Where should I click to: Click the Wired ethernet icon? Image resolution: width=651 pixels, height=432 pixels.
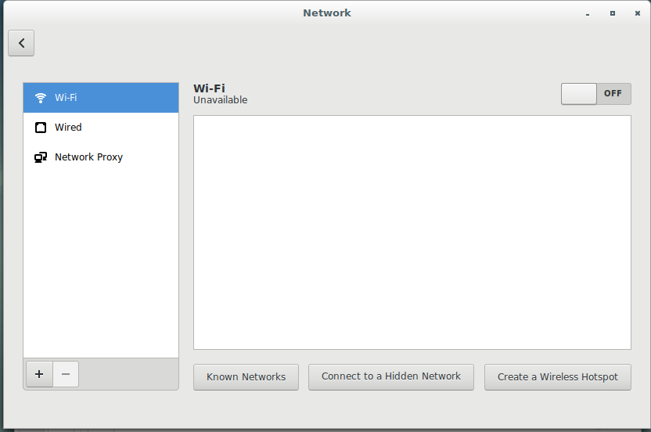point(41,128)
